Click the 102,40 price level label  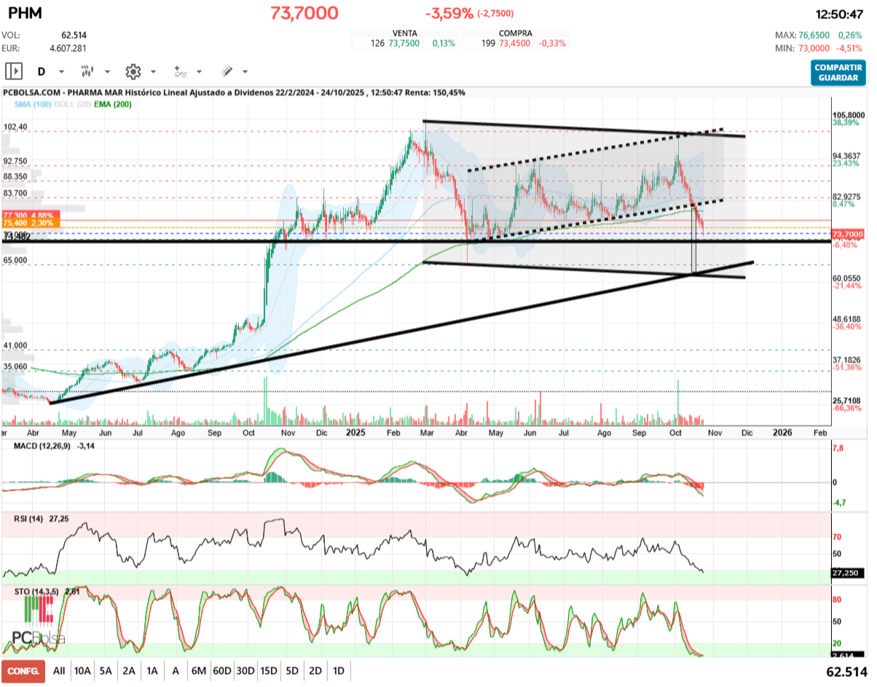15,127
